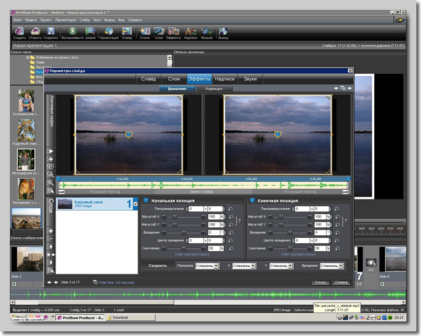Switch to the Слайд tab

[x=148, y=79]
